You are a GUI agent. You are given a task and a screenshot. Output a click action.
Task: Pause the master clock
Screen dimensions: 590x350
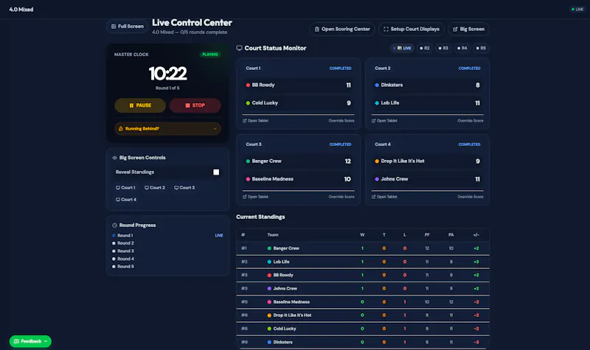click(140, 105)
